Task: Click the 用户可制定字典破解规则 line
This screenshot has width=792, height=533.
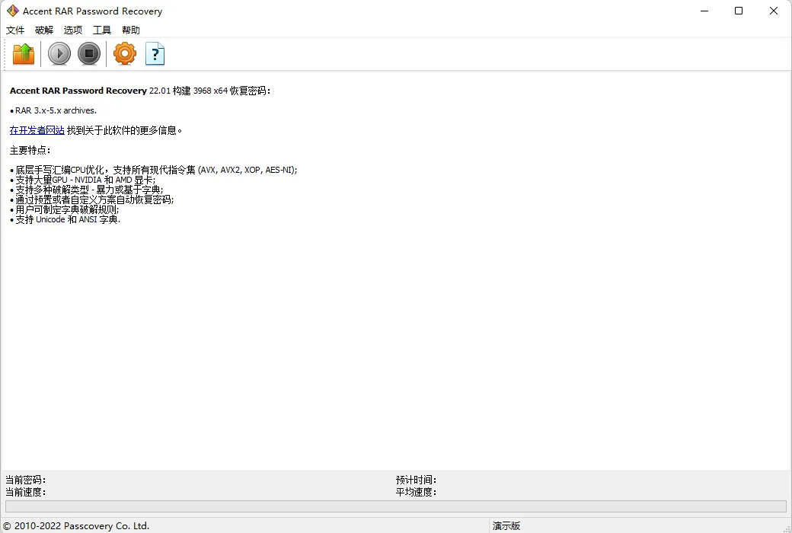Action: coord(64,209)
